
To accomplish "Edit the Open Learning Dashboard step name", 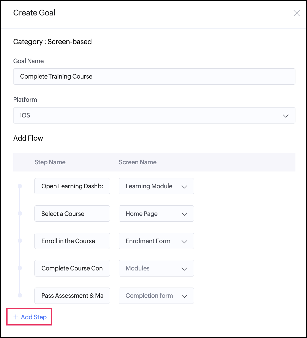I will [x=72, y=186].
